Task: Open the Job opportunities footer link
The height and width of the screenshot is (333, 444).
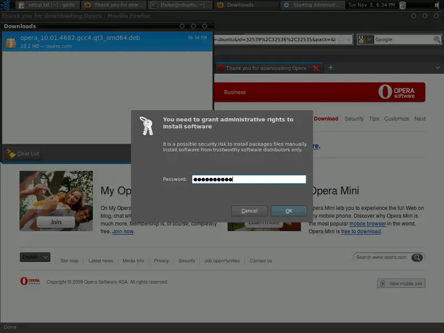Action: coord(222,261)
